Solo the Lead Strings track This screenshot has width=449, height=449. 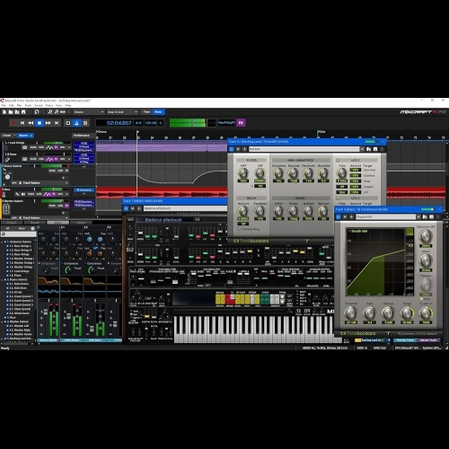tap(41, 147)
